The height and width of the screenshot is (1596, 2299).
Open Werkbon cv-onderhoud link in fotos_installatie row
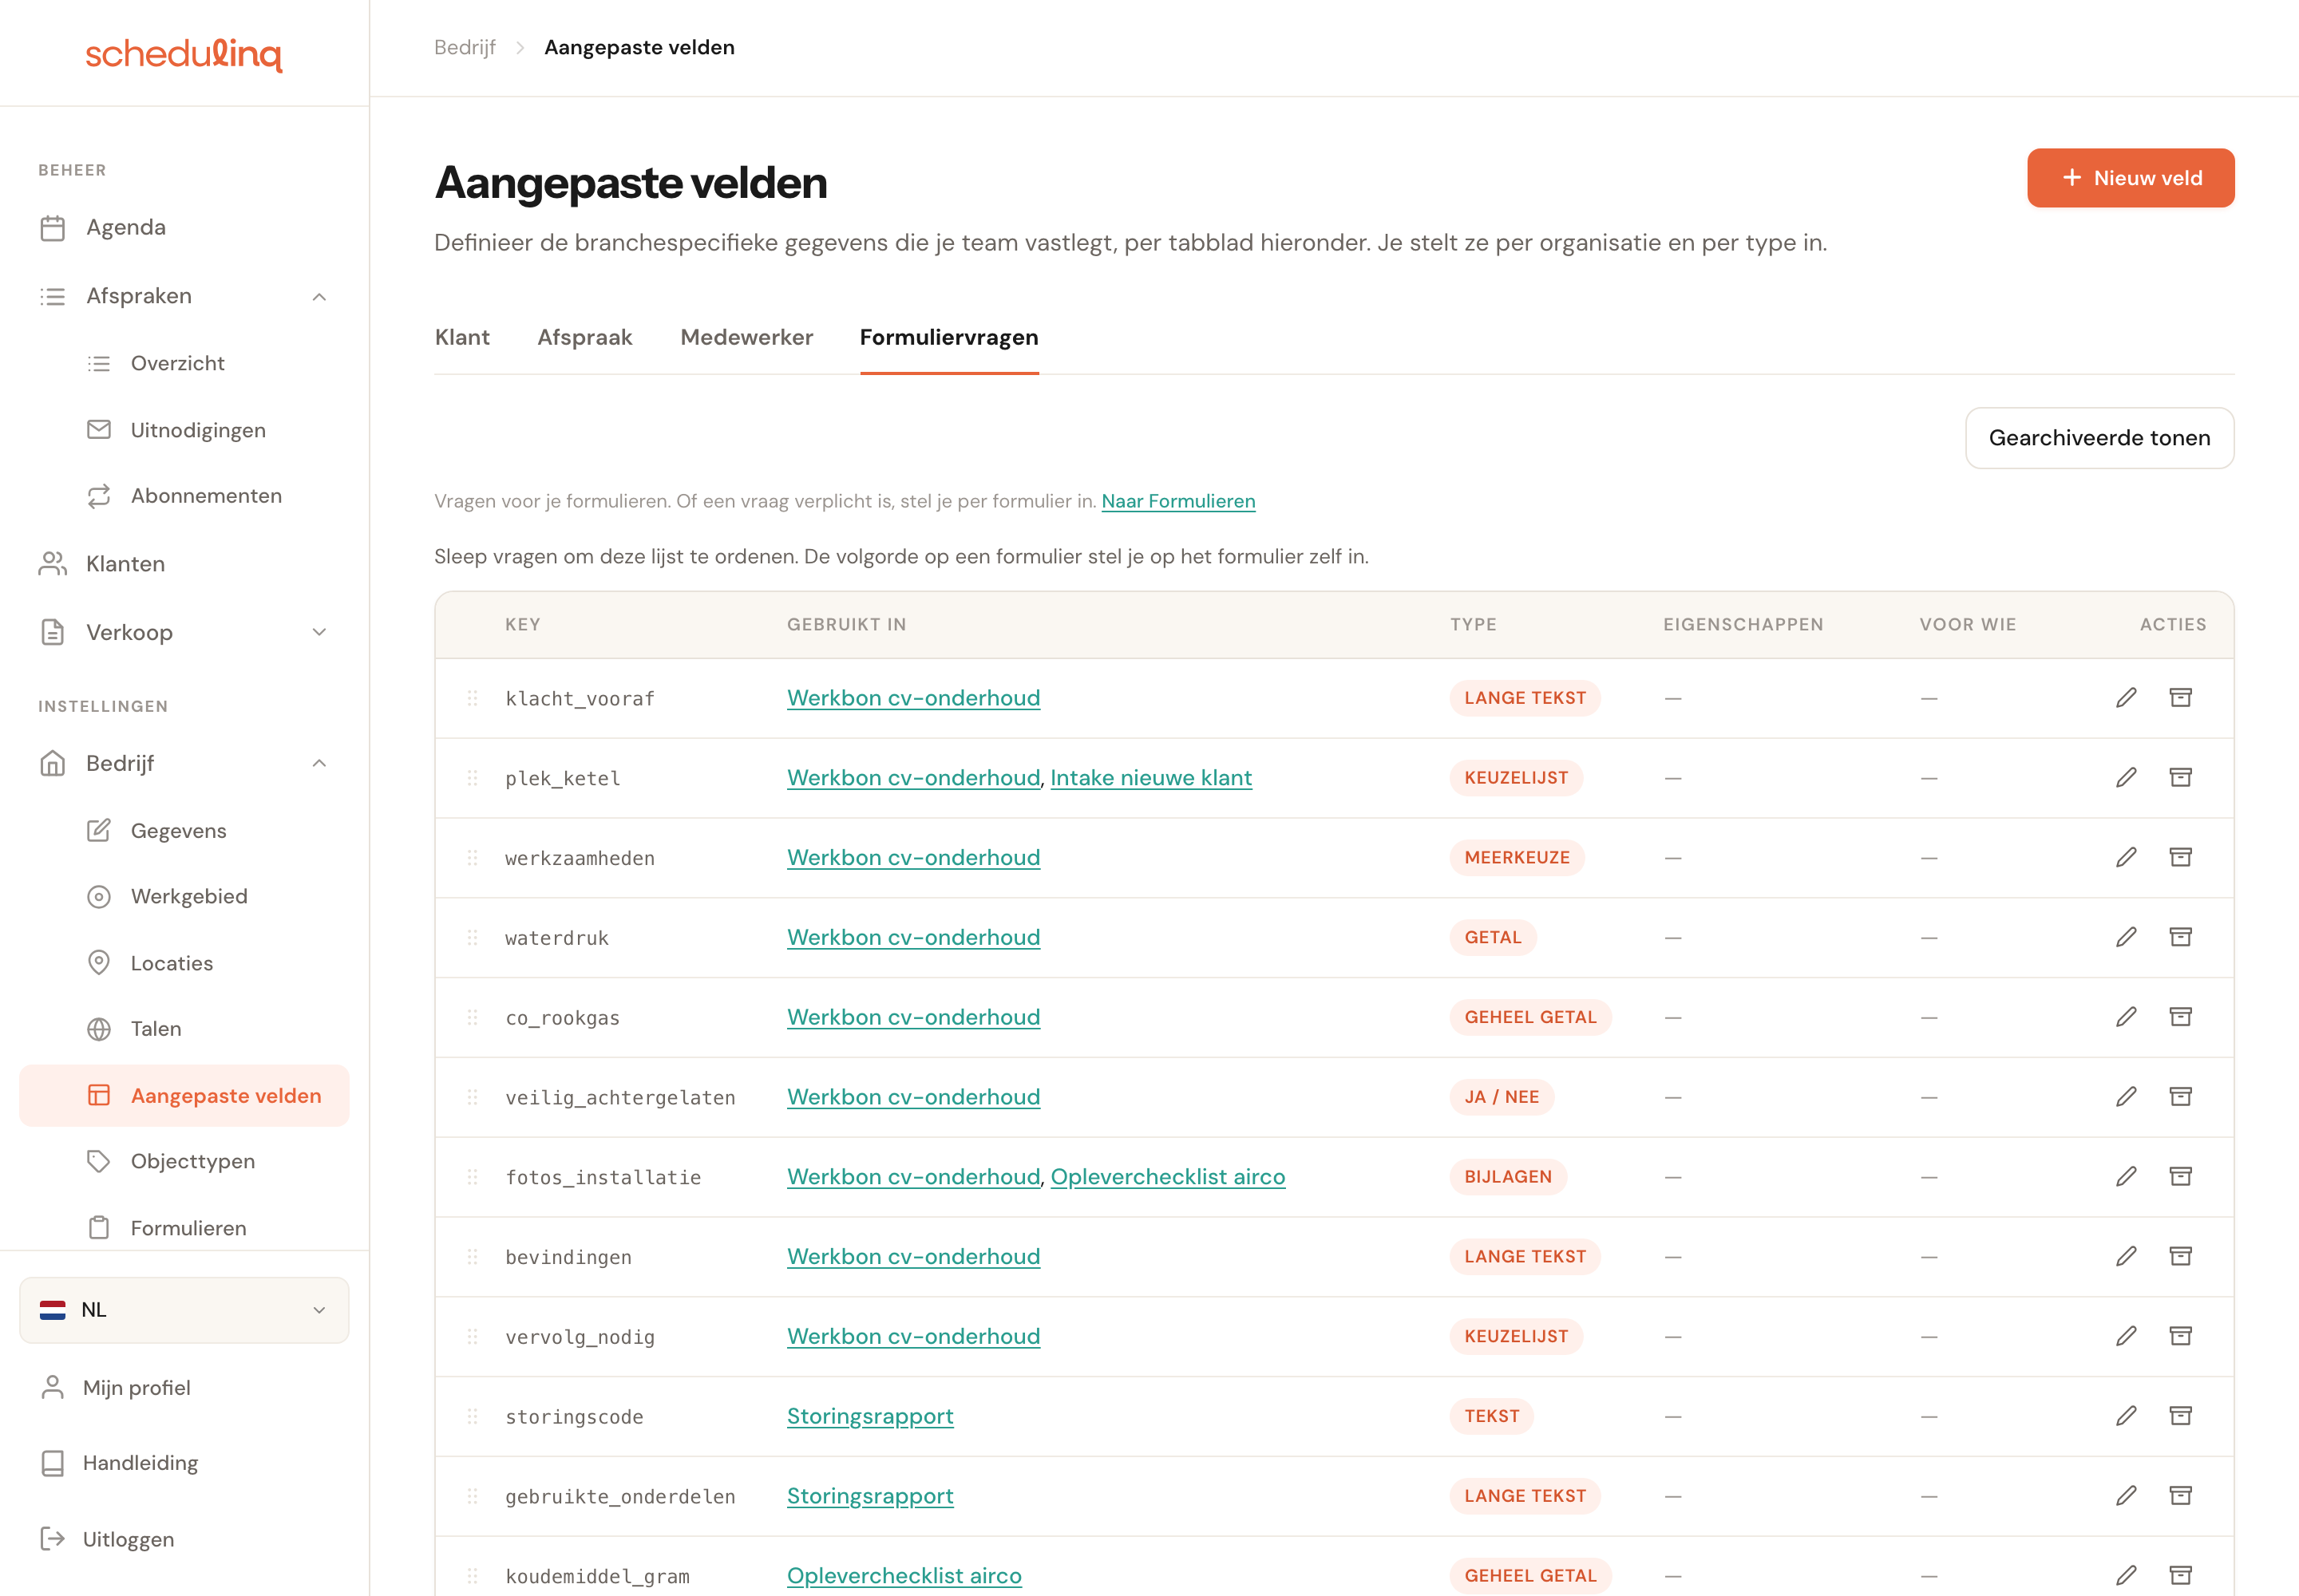913,1177
